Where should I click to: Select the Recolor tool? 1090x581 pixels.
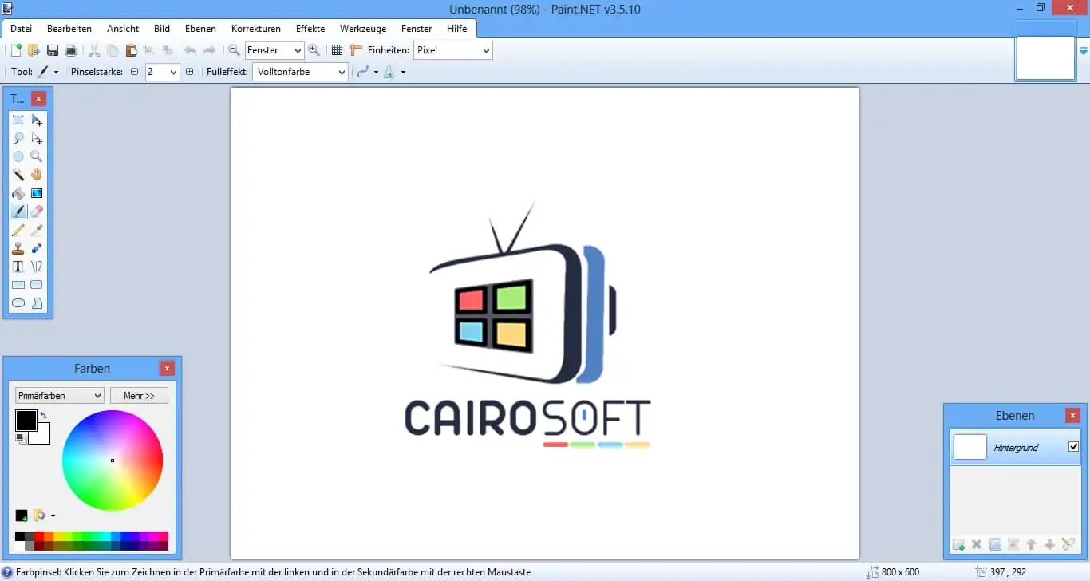(x=37, y=248)
